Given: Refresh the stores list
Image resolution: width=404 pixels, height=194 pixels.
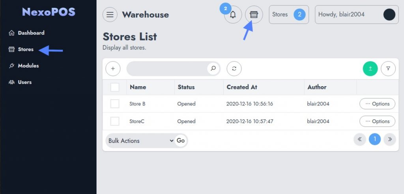Looking at the screenshot, I should tap(234, 68).
